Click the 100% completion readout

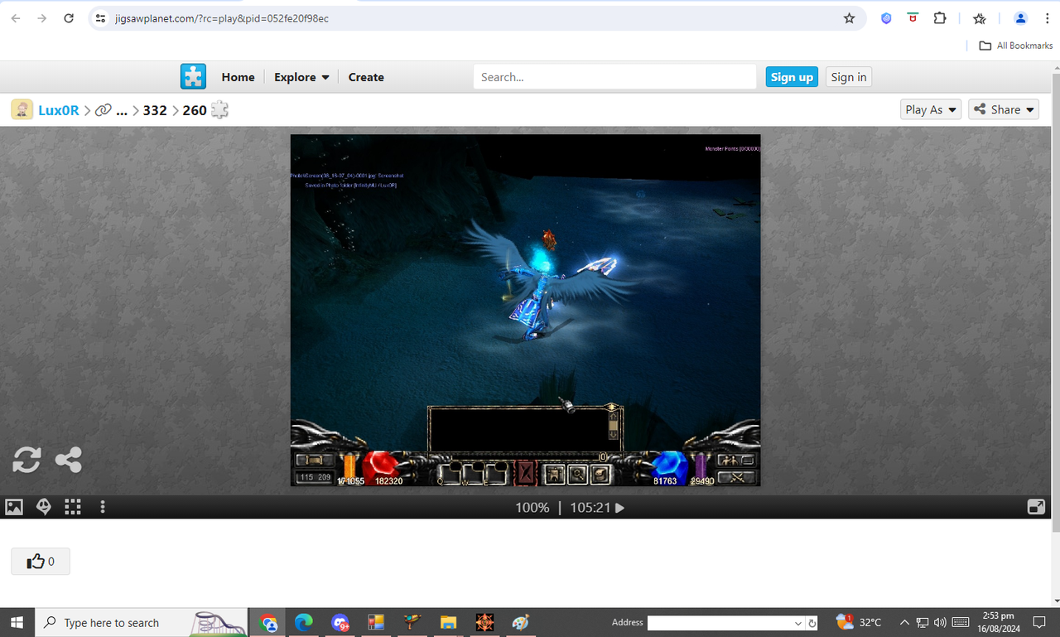coord(532,507)
